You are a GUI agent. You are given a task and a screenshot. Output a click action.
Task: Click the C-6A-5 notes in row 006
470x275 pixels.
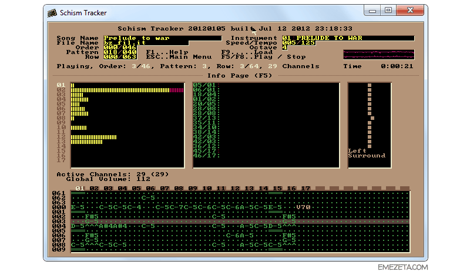(x=240, y=236)
